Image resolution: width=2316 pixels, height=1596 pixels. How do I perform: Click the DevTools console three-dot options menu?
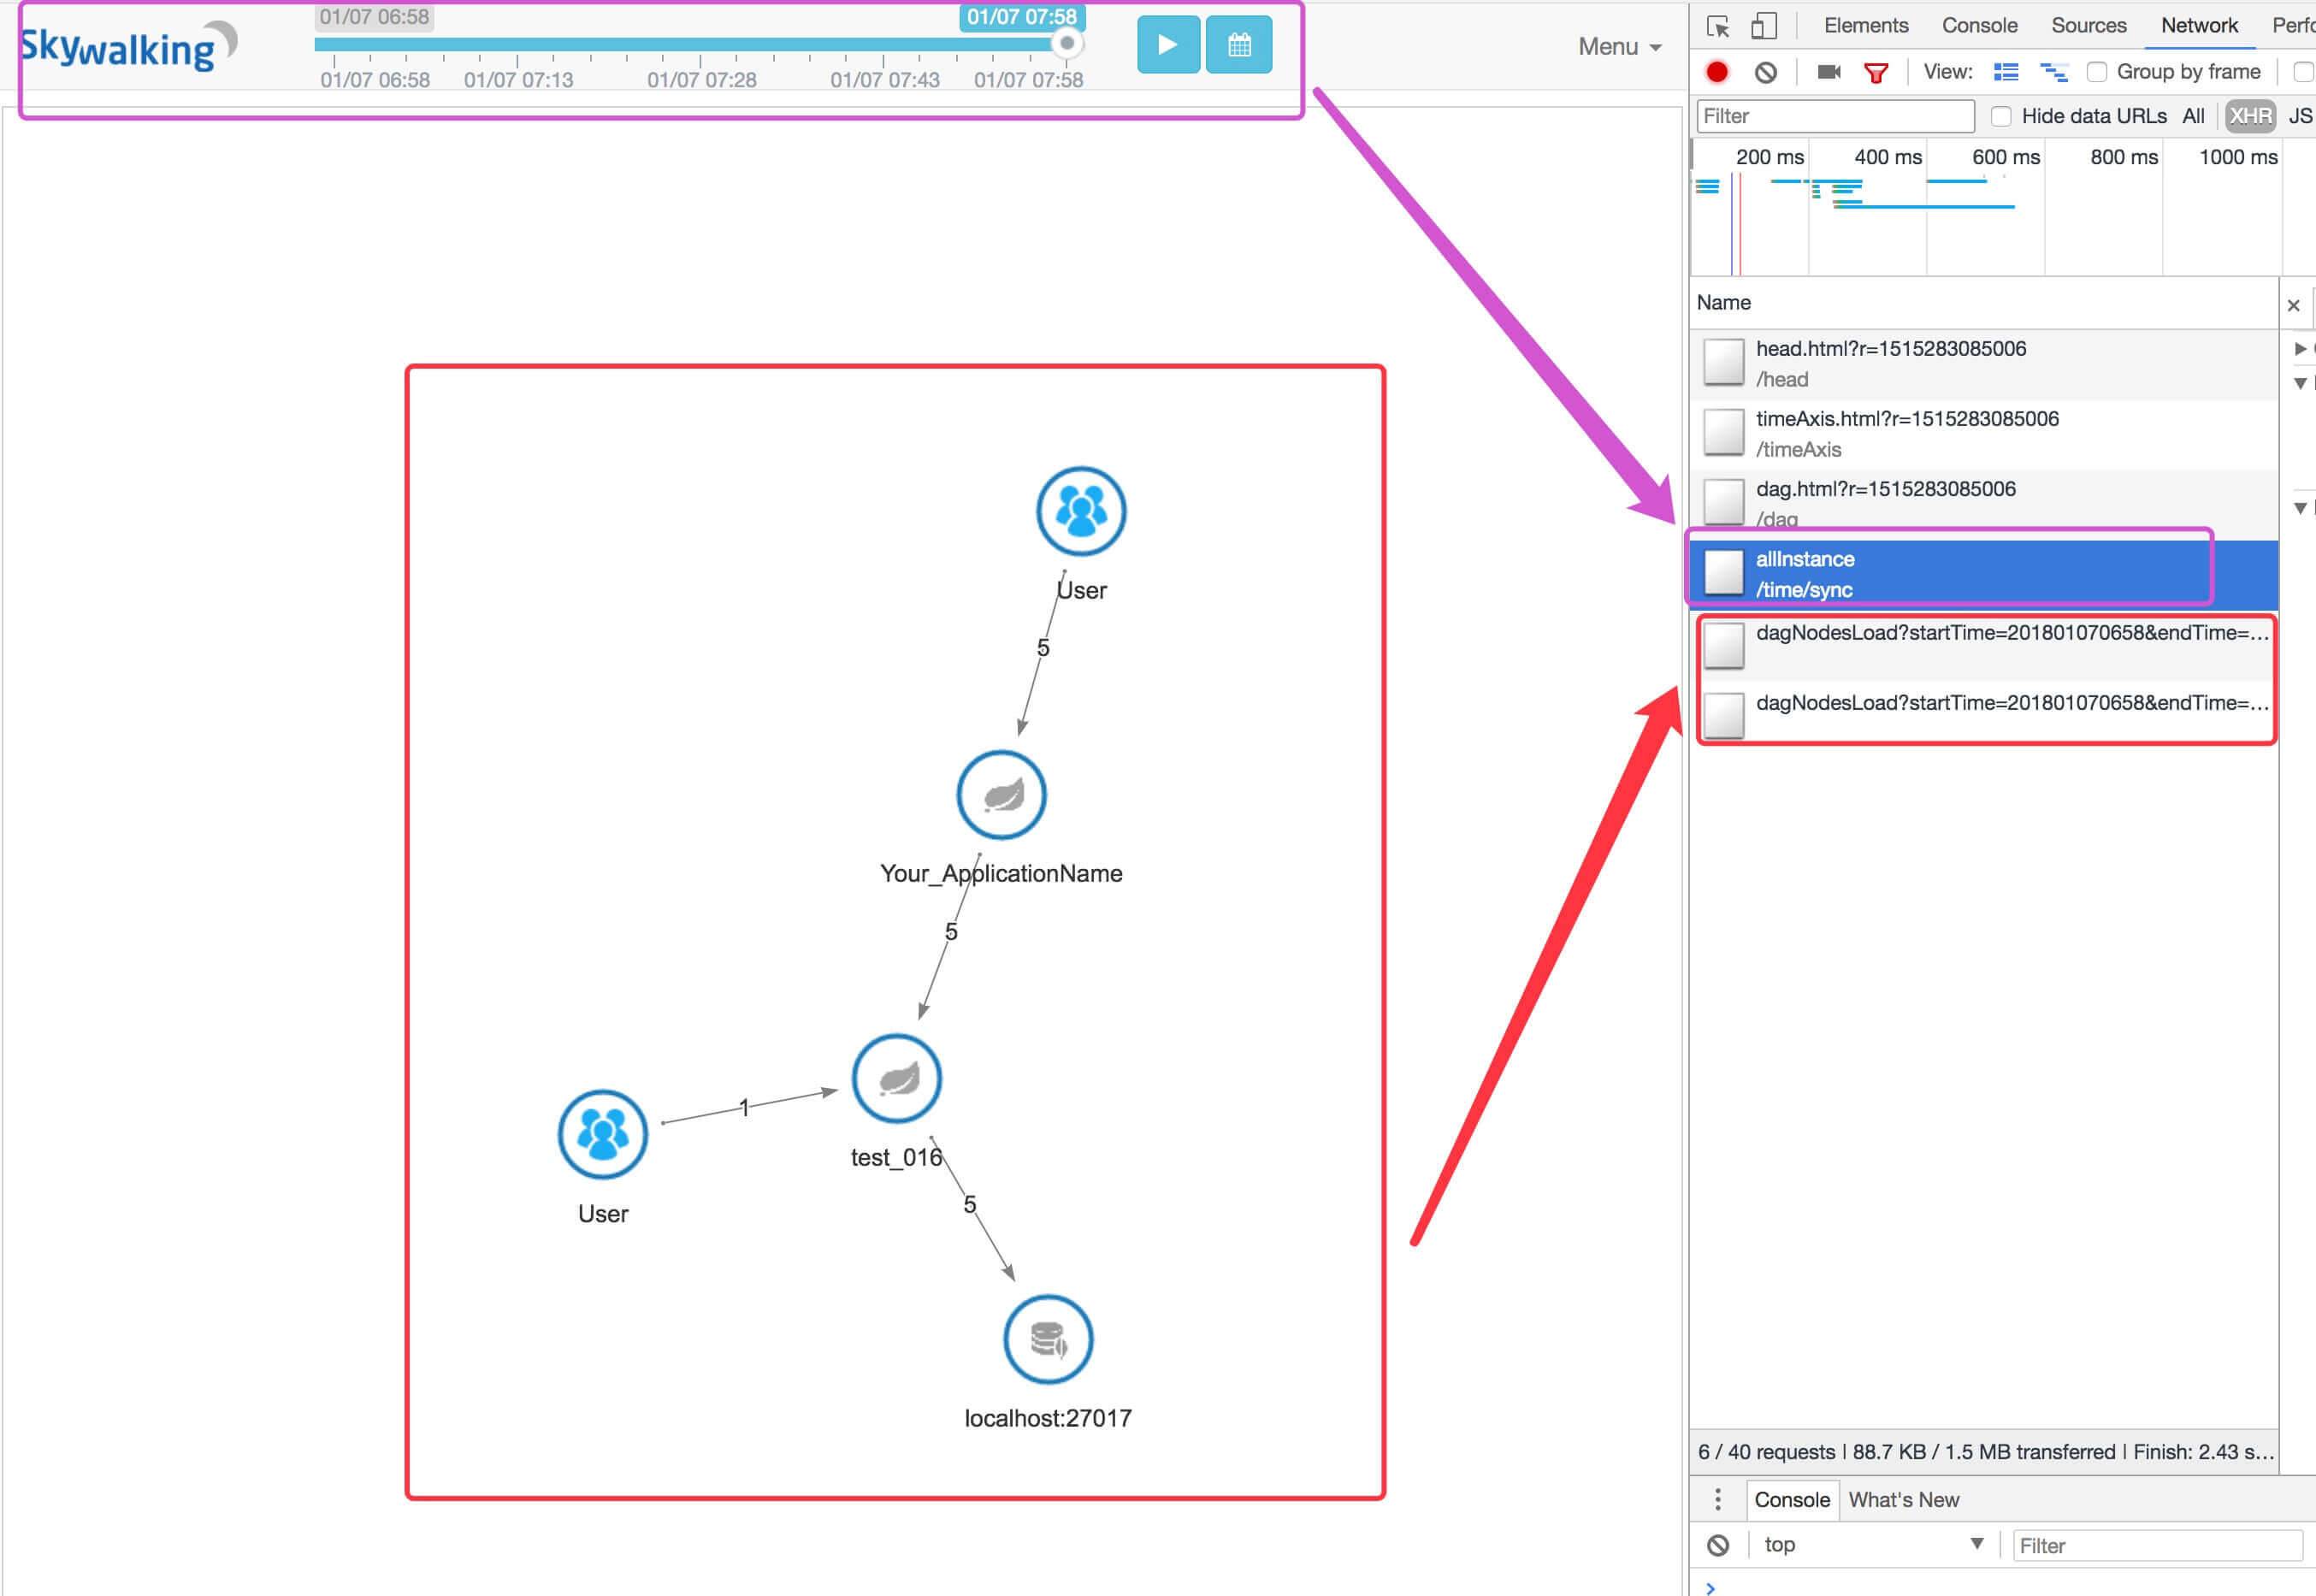[1718, 1499]
